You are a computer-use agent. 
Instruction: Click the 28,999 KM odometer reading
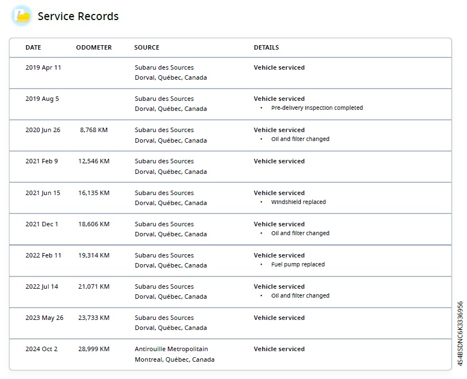94,349
